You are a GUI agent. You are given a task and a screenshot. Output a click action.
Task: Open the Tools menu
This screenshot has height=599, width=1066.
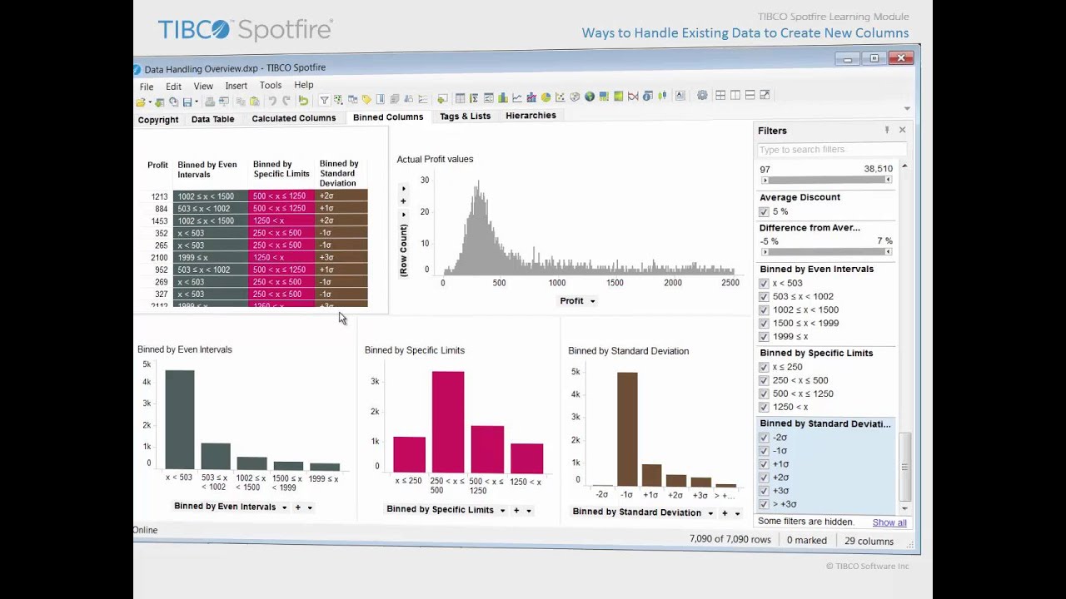pos(271,85)
